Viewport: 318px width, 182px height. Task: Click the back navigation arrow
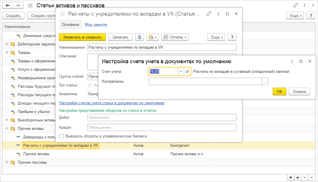pyautogui.click(x=7, y=6)
